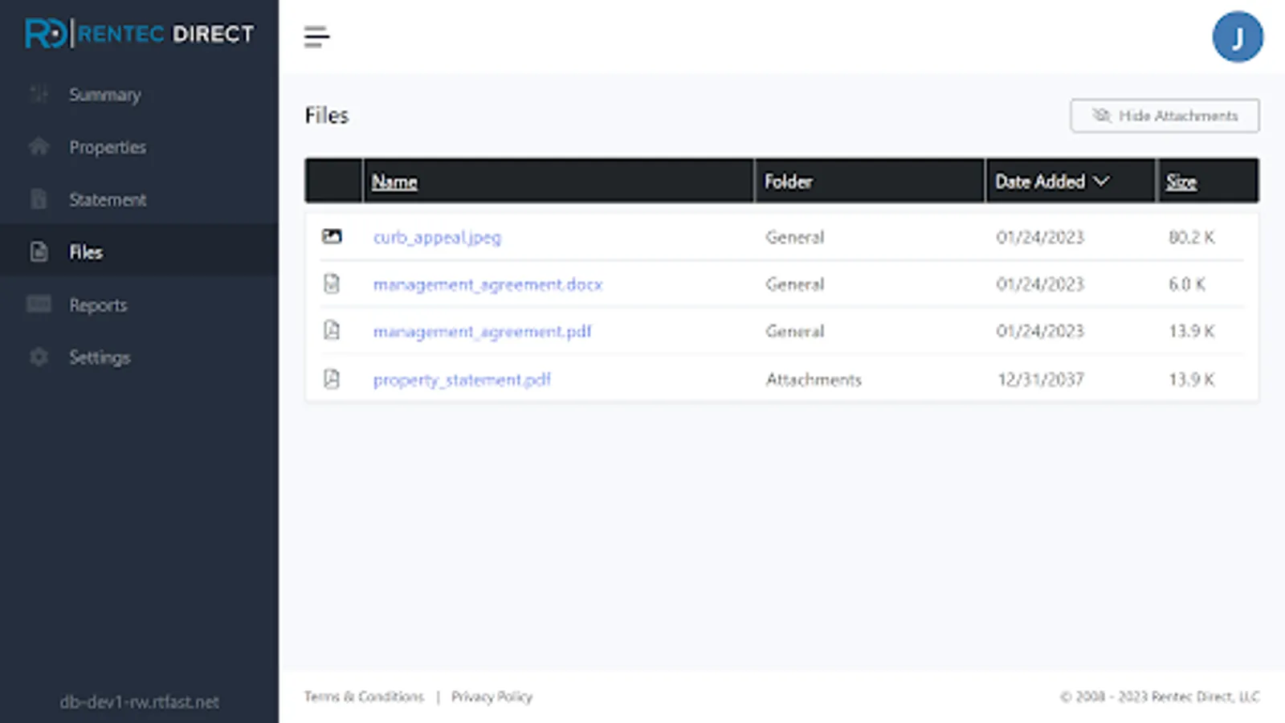
Task: Click the Rentec Direct logo
Action: pos(139,34)
